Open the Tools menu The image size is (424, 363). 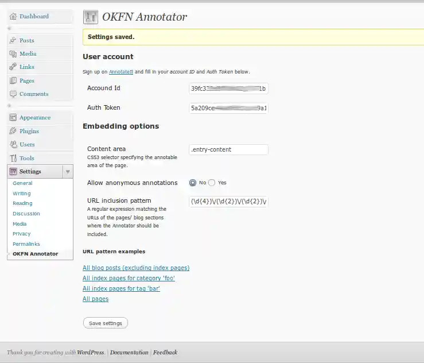(x=27, y=158)
